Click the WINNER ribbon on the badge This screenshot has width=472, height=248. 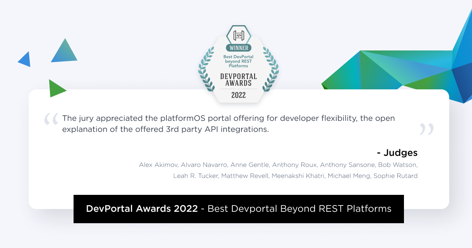pos(238,48)
